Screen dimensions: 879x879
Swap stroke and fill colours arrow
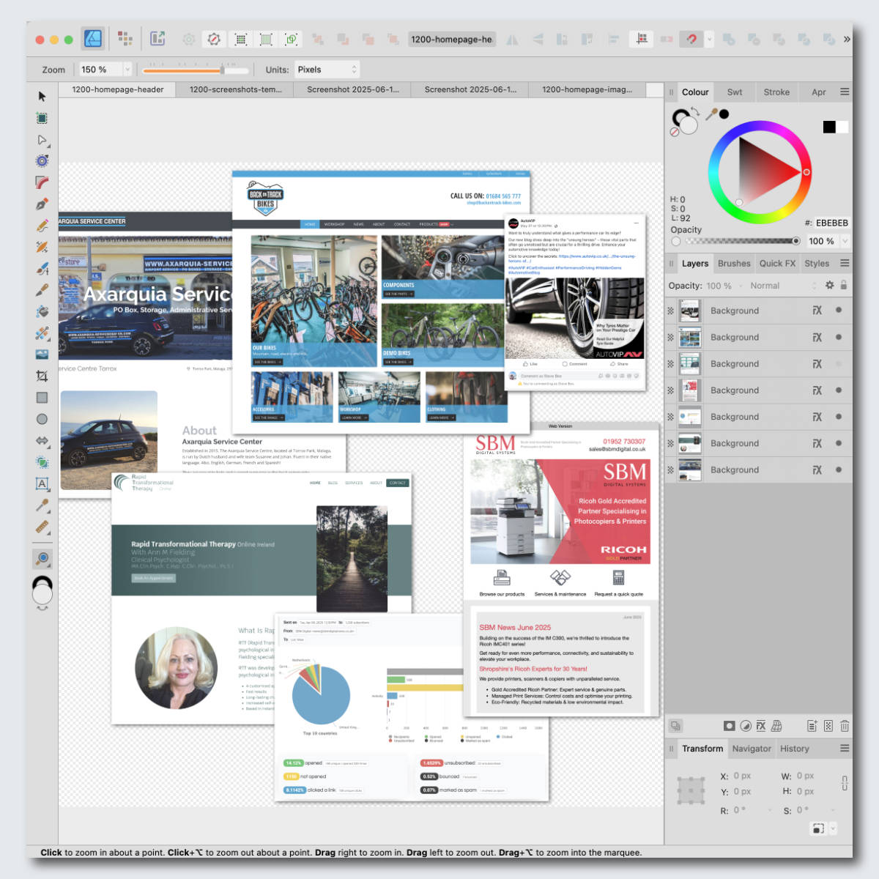coord(696,112)
